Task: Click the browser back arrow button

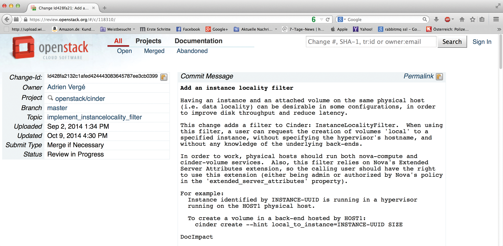Action: [7, 20]
